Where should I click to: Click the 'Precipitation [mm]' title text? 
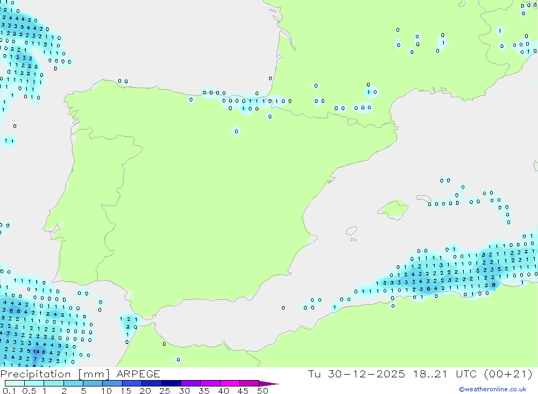click(55, 374)
